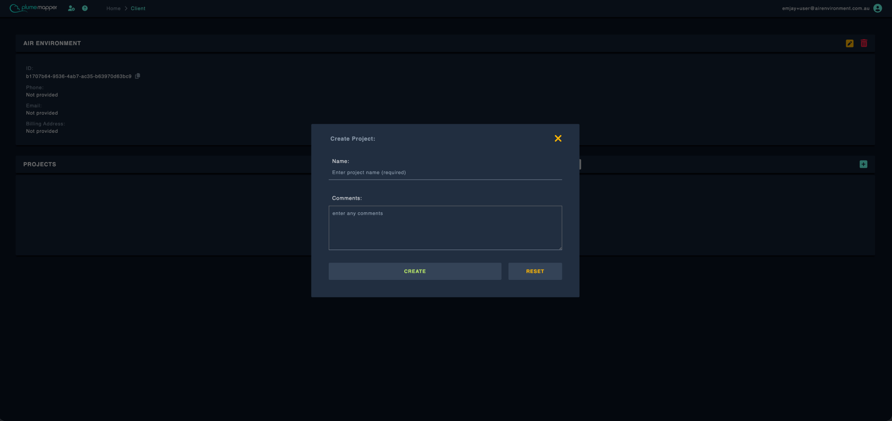The image size is (892, 421).
Task: Grab the Comments textarea resize handle
Action: pyautogui.click(x=560, y=248)
